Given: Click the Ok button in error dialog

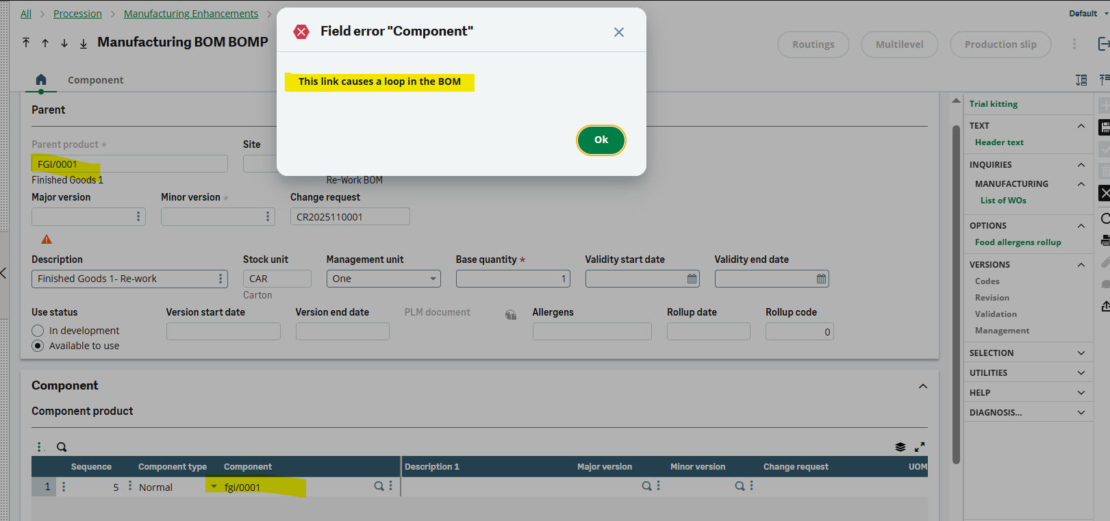Looking at the screenshot, I should coord(601,140).
